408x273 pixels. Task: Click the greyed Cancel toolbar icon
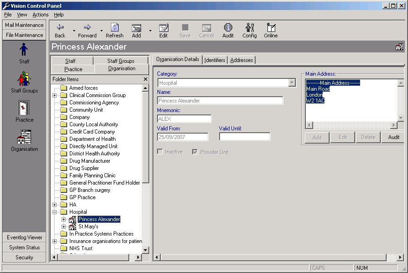(x=207, y=28)
